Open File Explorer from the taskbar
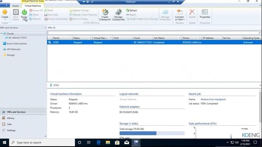 click(x=108, y=143)
